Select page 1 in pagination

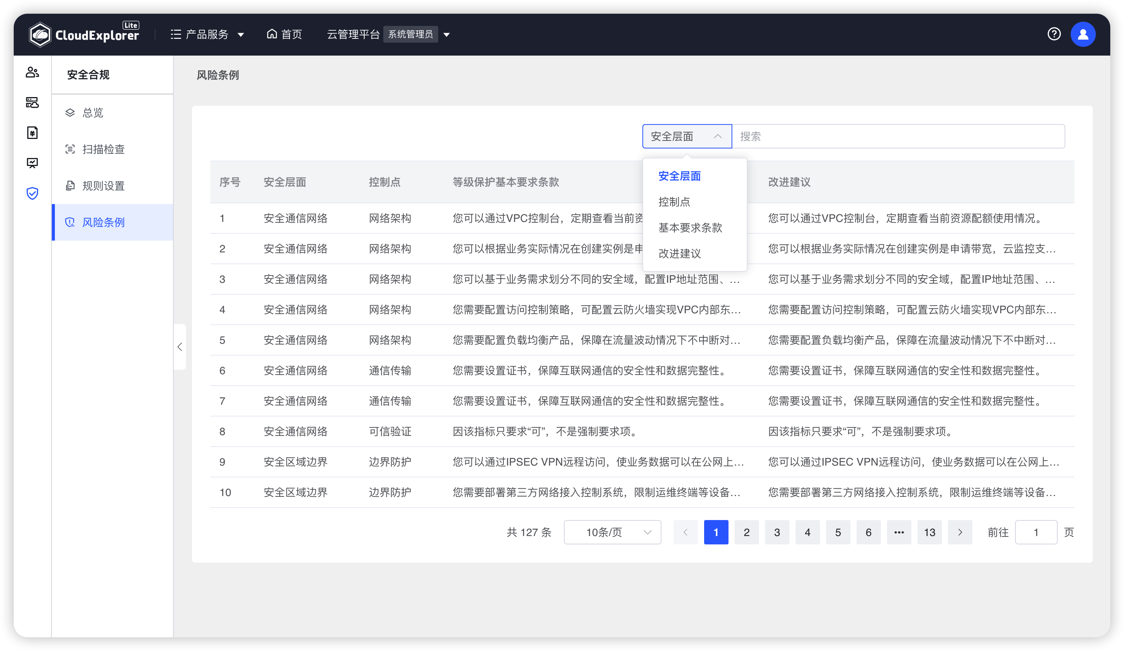click(716, 532)
